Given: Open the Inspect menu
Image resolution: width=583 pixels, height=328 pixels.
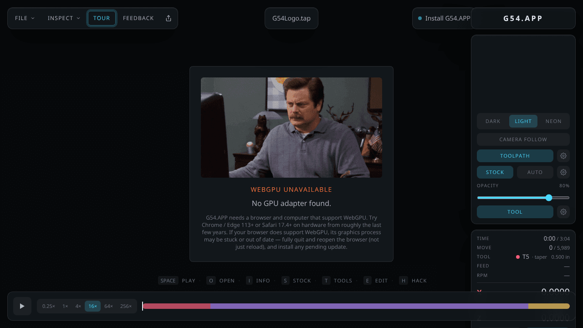Looking at the screenshot, I should click(x=64, y=18).
